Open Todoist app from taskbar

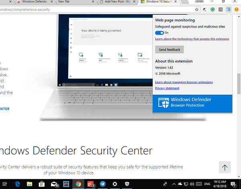91,184
